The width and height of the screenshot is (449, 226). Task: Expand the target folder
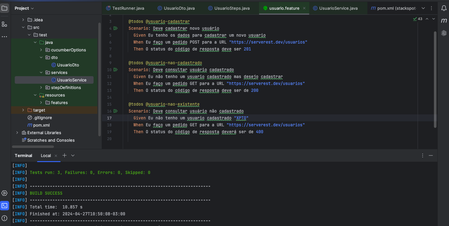tap(23, 110)
